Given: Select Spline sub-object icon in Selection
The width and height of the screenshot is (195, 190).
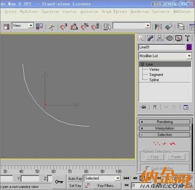Looking at the screenshot, I should click(172, 143).
